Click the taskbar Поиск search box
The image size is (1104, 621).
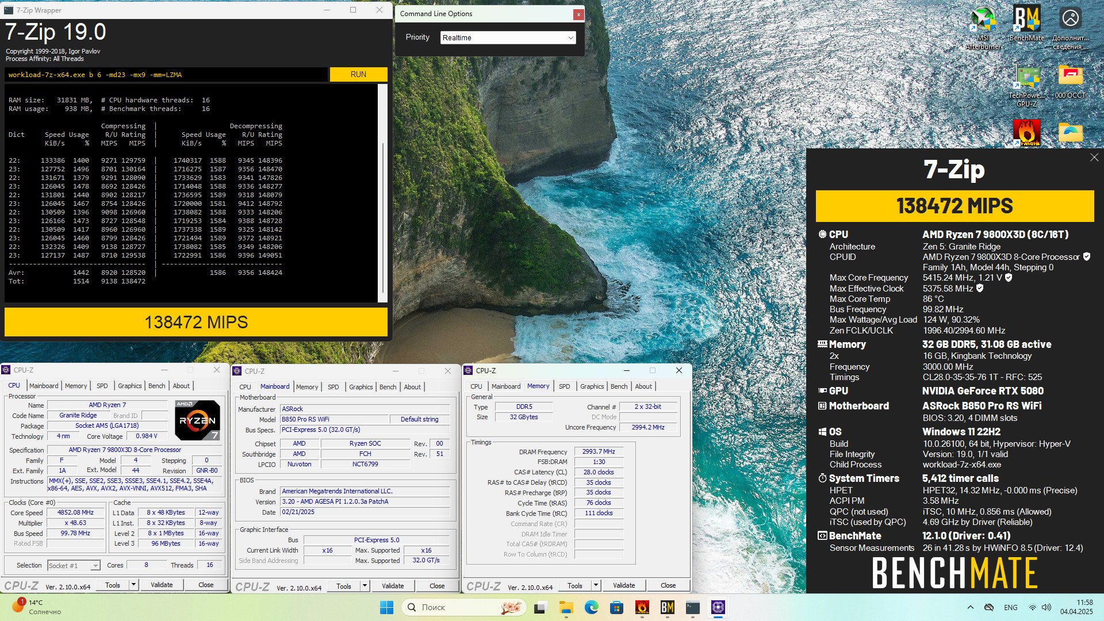coord(465,607)
